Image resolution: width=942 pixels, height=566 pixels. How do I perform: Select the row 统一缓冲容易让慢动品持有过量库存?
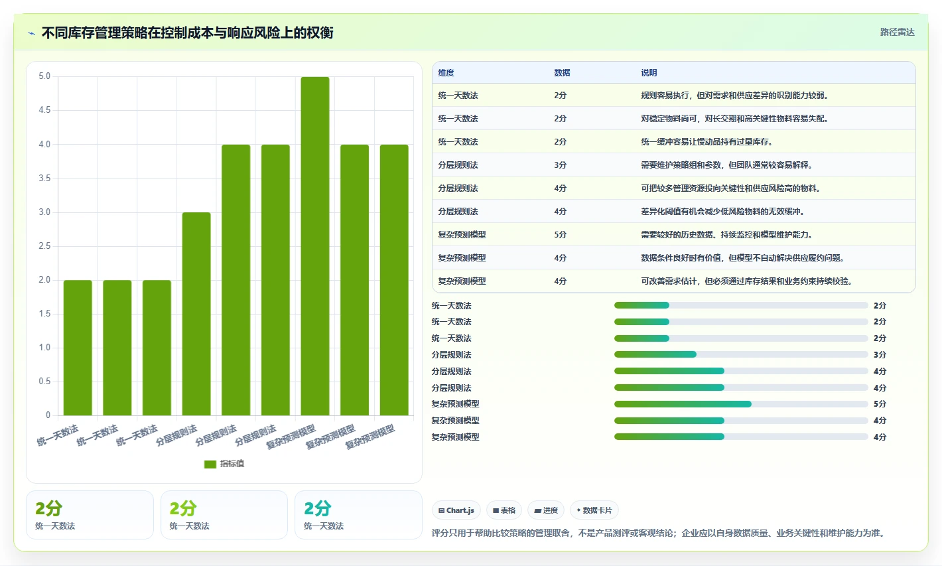[673, 142]
